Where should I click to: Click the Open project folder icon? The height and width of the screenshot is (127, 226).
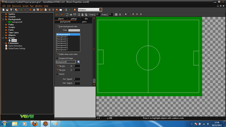pyautogui.click(x=7, y=10)
